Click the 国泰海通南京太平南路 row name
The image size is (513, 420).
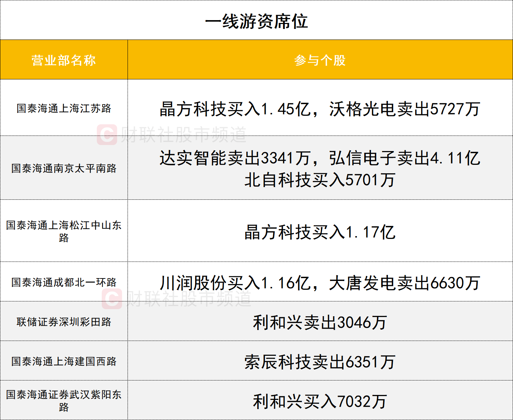point(64,168)
